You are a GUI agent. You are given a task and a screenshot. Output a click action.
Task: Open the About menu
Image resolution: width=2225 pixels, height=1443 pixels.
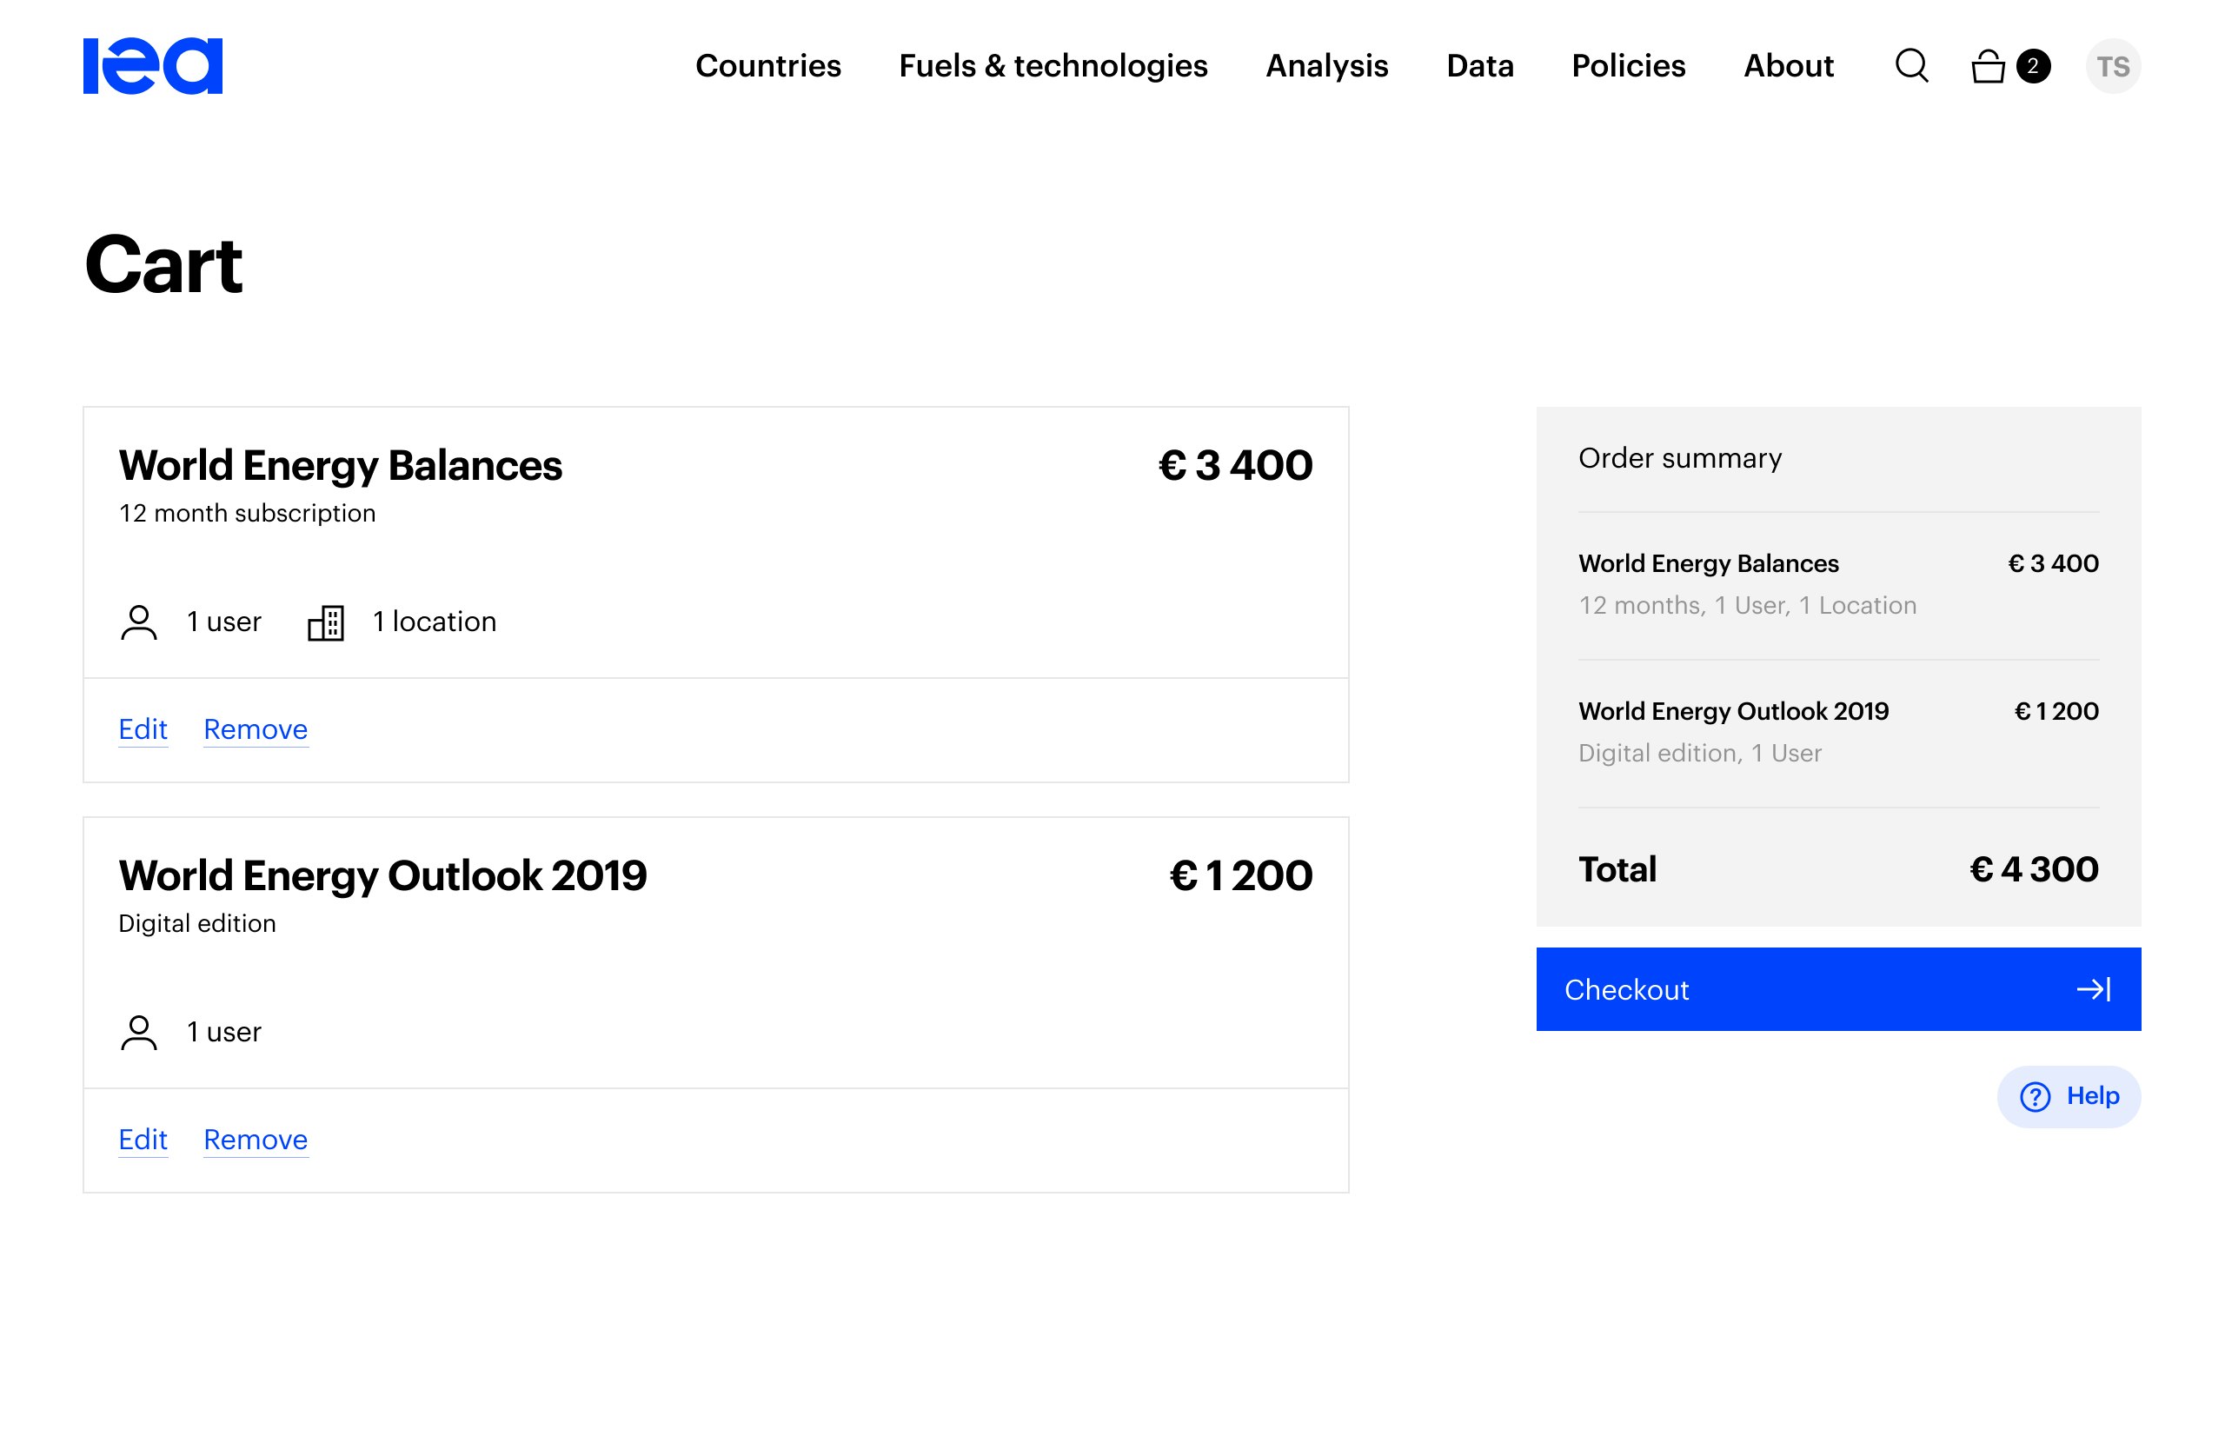1788,66
